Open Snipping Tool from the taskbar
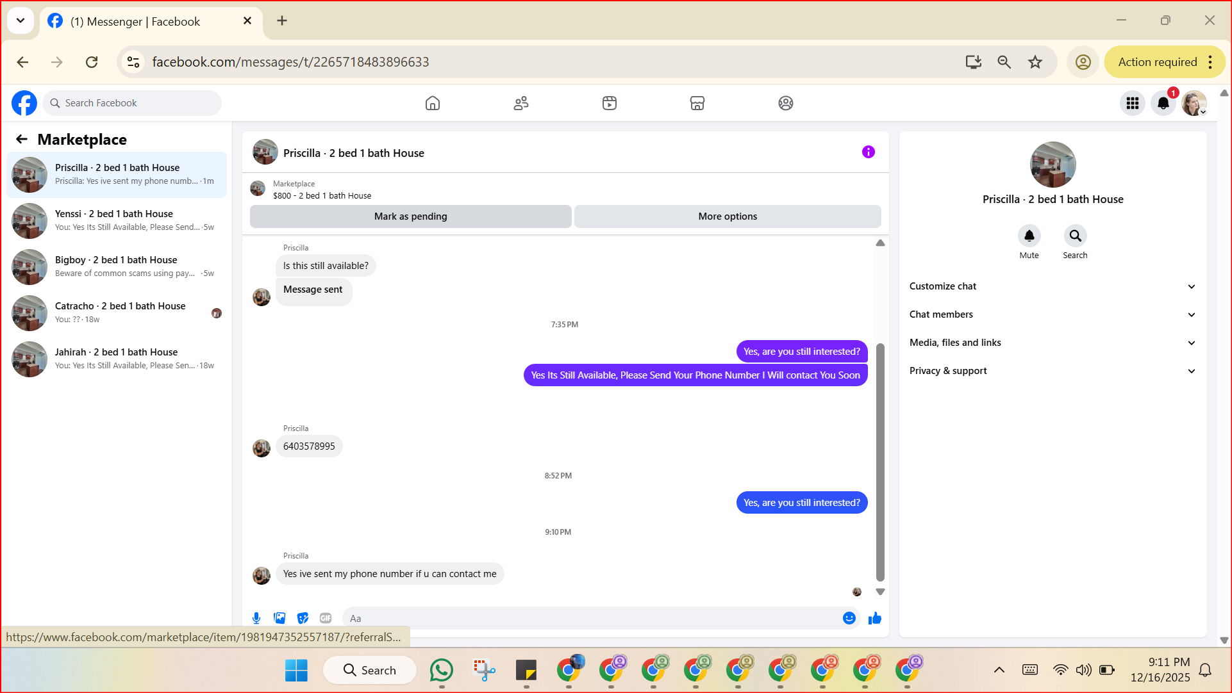Image resolution: width=1232 pixels, height=693 pixels. point(484,671)
